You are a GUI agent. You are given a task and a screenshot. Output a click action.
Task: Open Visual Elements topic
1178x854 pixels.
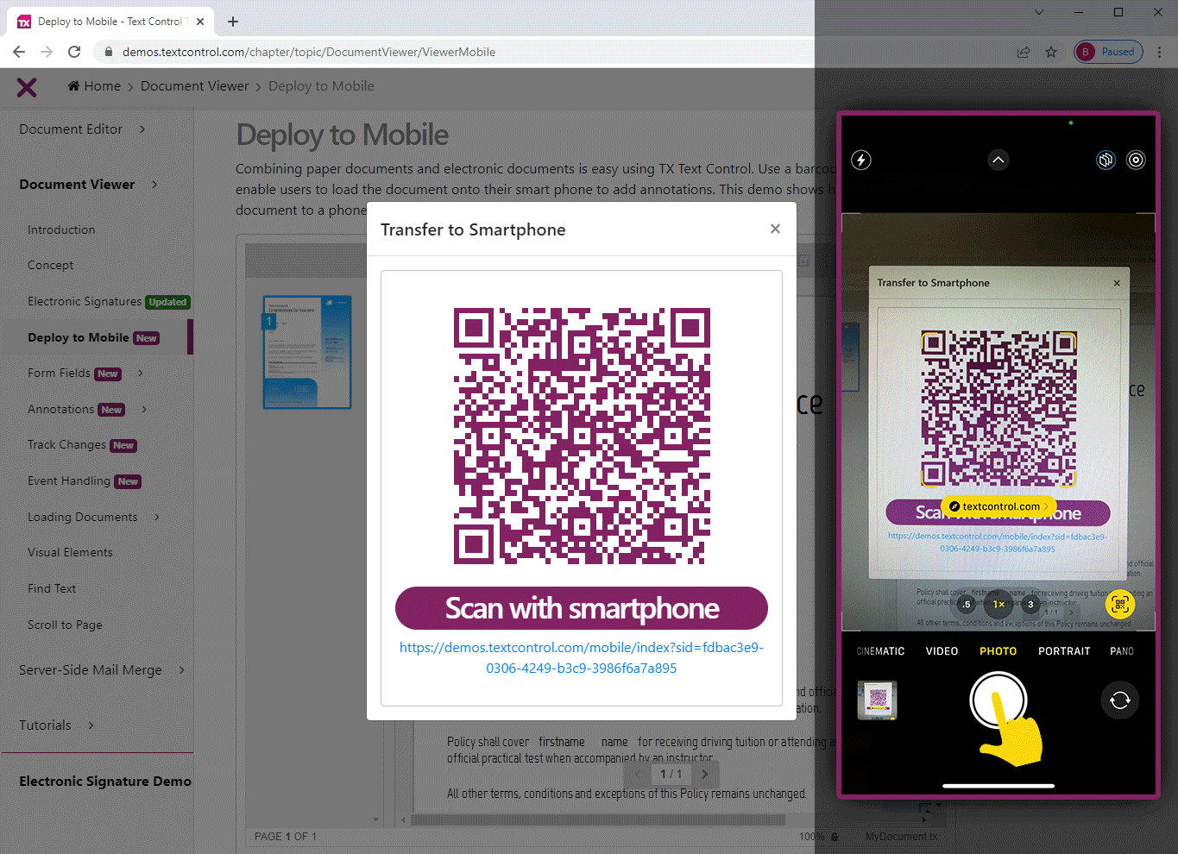(x=70, y=552)
